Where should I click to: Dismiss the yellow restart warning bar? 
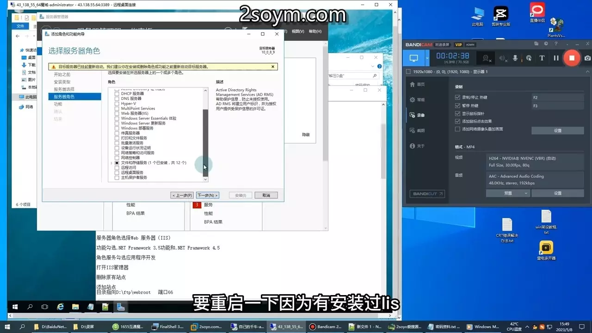point(273,67)
